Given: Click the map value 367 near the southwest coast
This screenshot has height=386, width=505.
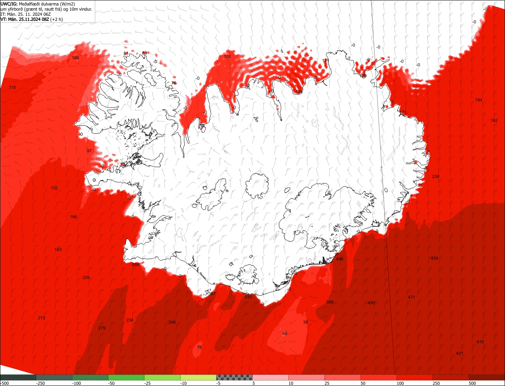Looking at the screenshot, I should 212,294.
